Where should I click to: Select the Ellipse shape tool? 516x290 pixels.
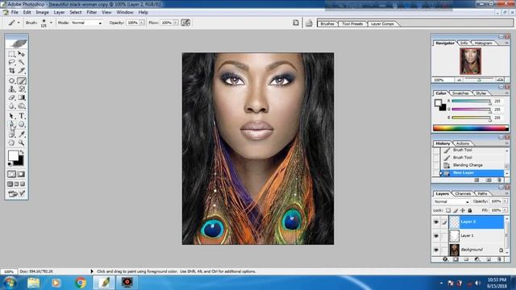22,124
